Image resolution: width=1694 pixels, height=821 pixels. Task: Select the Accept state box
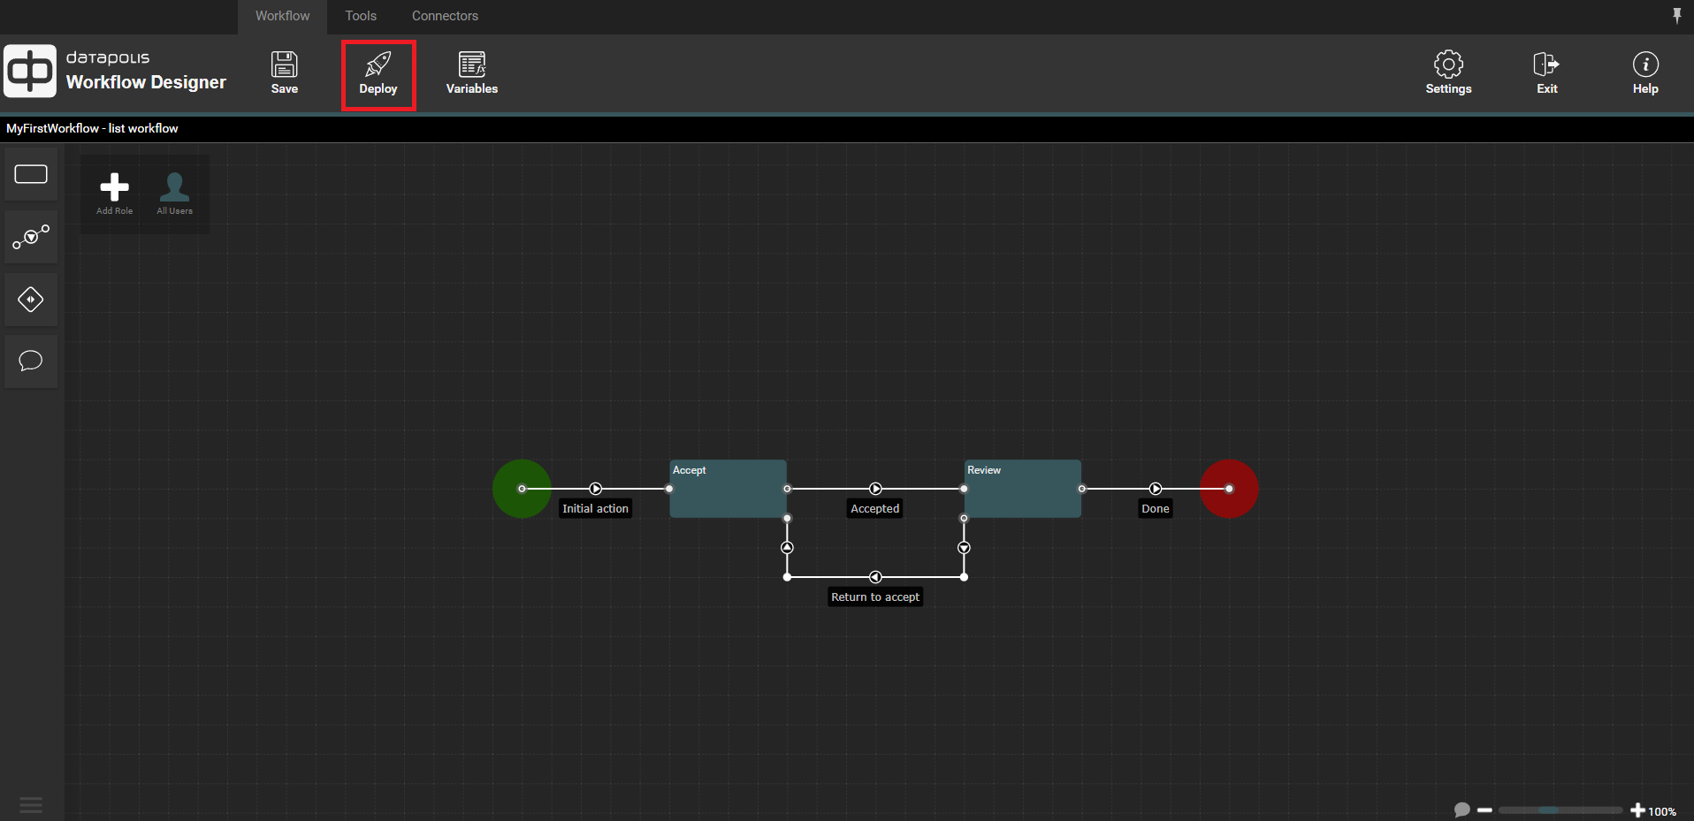tap(728, 493)
